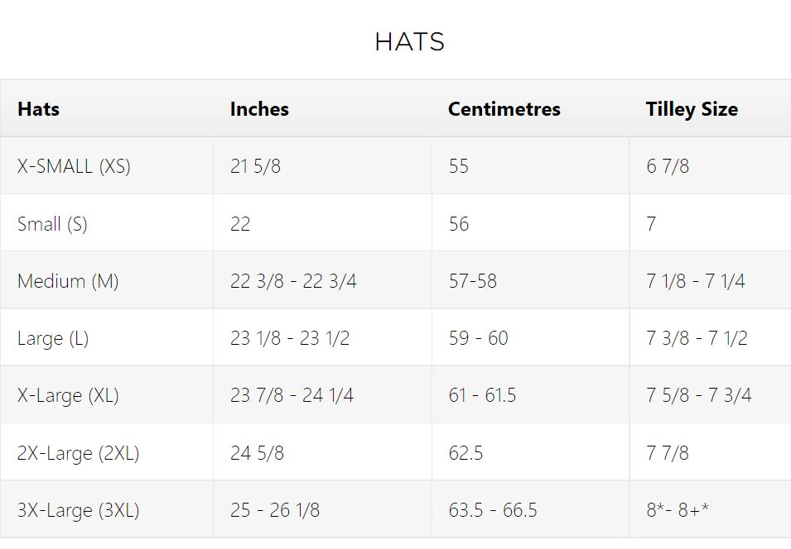This screenshot has width=791, height=549.
Task: Click the 63.5 - 66.5 centimetres cell
Action: point(493,510)
